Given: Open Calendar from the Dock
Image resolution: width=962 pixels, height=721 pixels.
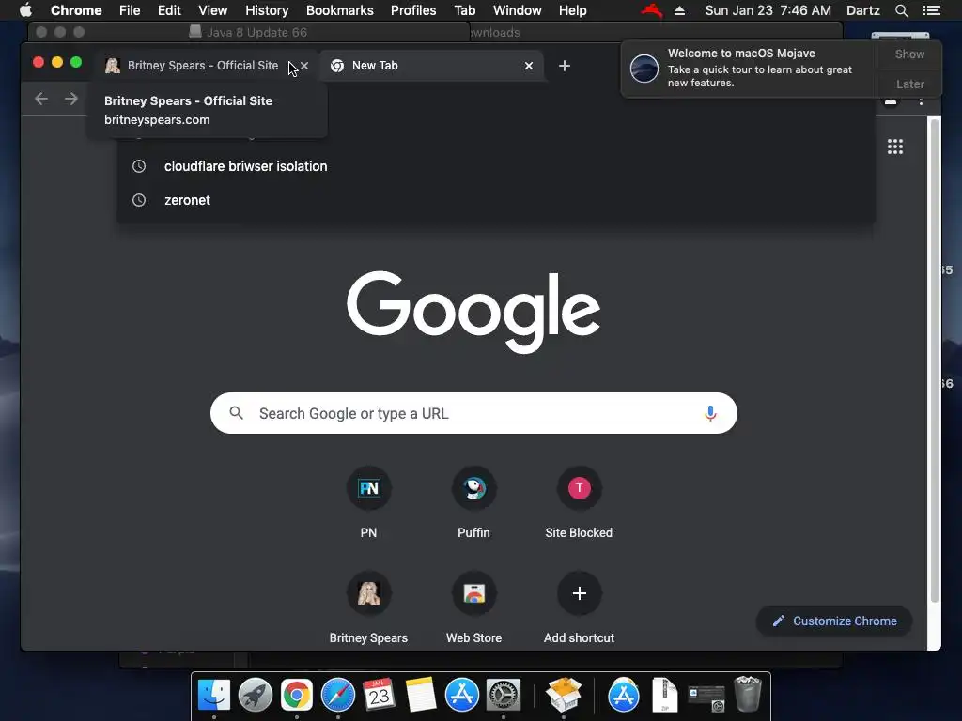Looking at the screenshot, I should pos(380,696).
